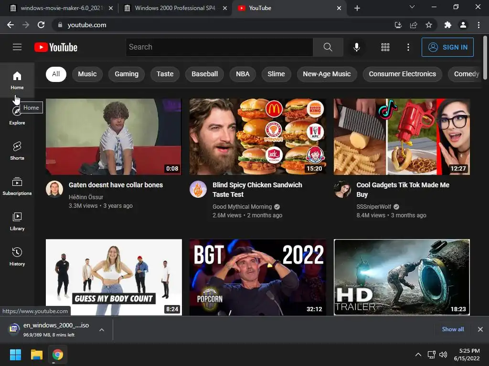Open the SSSniperWolf channel name link
Screen dimensions: 489x366
point(373,207)
